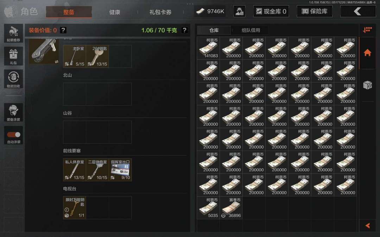
Task: Collapse the panel with bottom orange arrow
Action: (x=367, y=225)
